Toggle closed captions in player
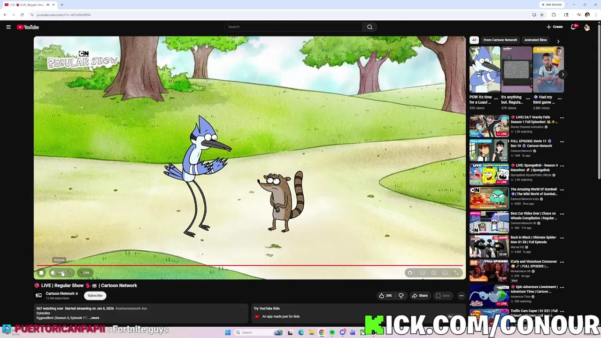 pos(423,273)
